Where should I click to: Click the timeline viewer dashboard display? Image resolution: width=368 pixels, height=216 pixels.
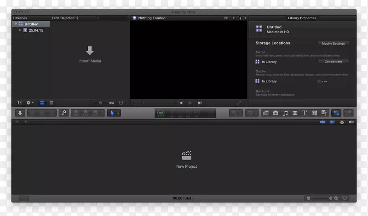[x=185, y=113]
